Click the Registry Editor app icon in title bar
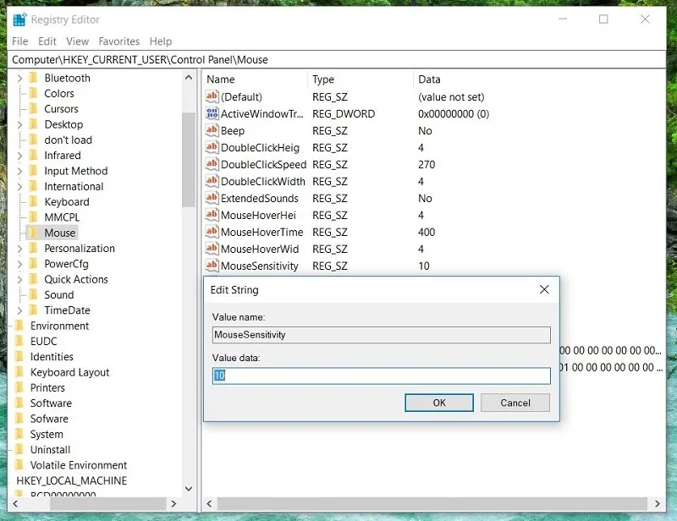 point(19,19)
